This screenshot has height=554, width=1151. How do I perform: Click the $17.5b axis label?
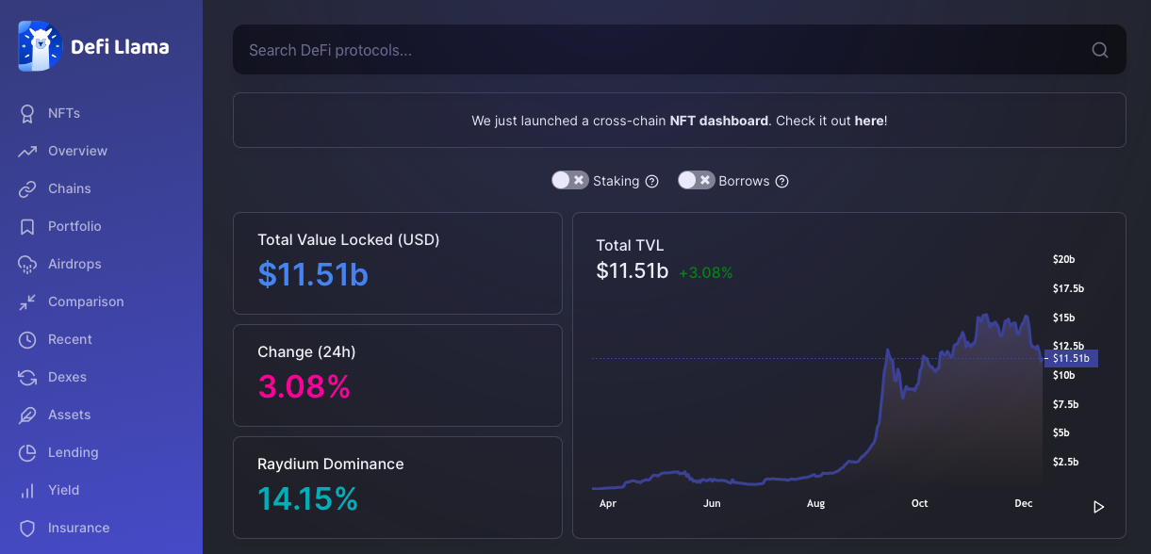(1069, 288)
